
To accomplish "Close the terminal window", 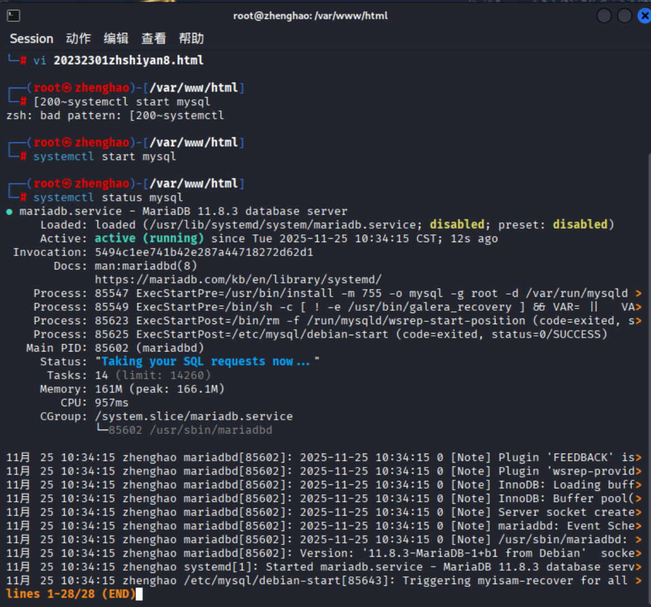I will pyautogui.click(x=644, y=16).
